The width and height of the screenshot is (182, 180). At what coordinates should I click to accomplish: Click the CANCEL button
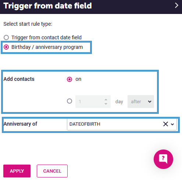pos(52,171)
